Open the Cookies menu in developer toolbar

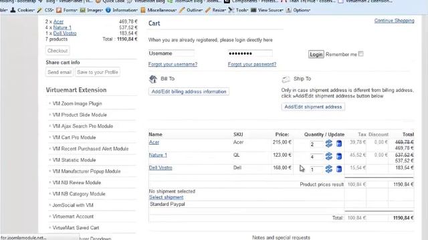[x=22, y=10]
